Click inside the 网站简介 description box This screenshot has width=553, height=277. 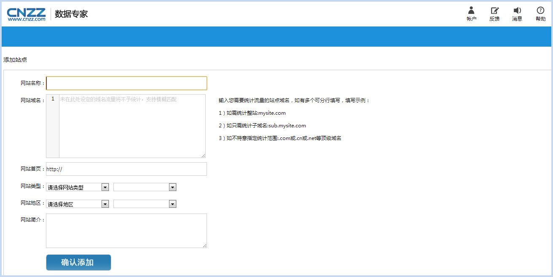pyautogui.click(x=126, y=230)
